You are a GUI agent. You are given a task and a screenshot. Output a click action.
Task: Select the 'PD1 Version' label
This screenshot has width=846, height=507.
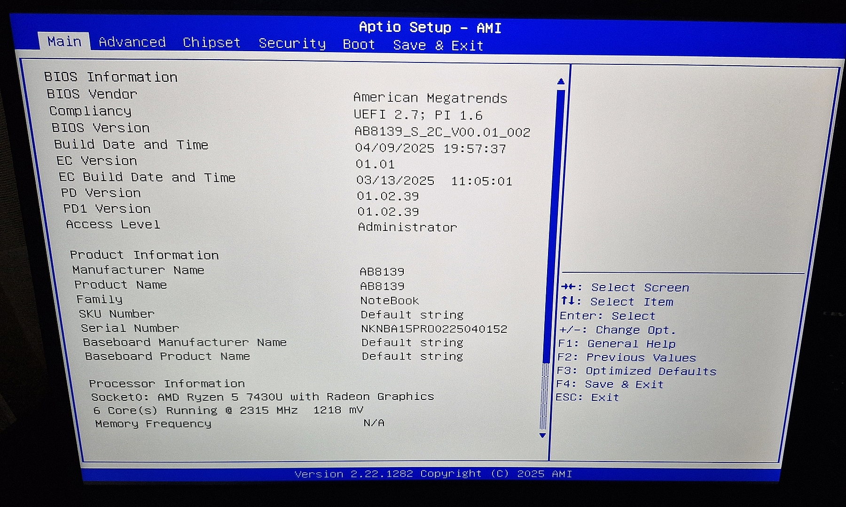[107, 208]
